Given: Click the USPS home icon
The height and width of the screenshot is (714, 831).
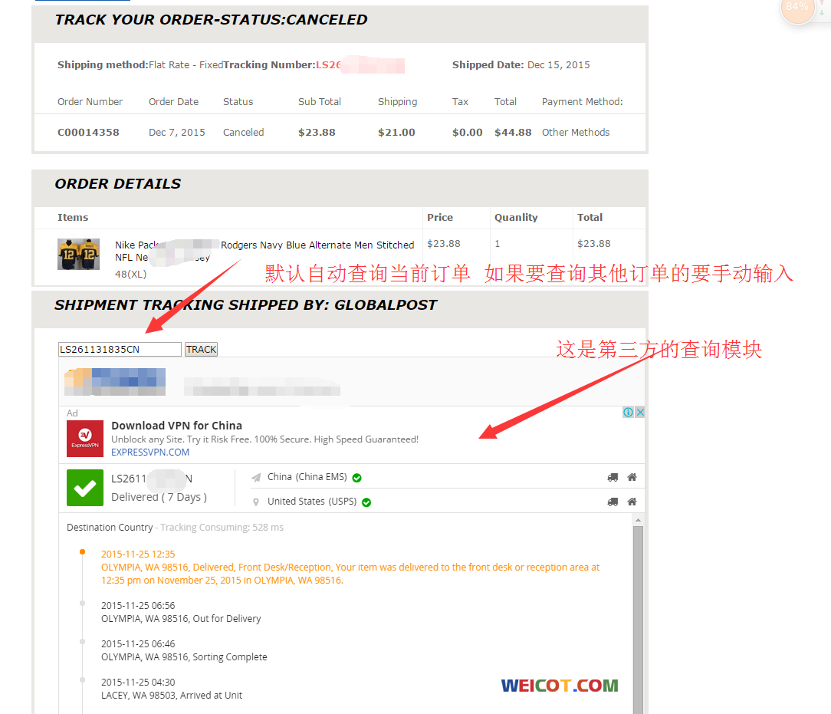Looking at the screenshot, I should [632, 502].
